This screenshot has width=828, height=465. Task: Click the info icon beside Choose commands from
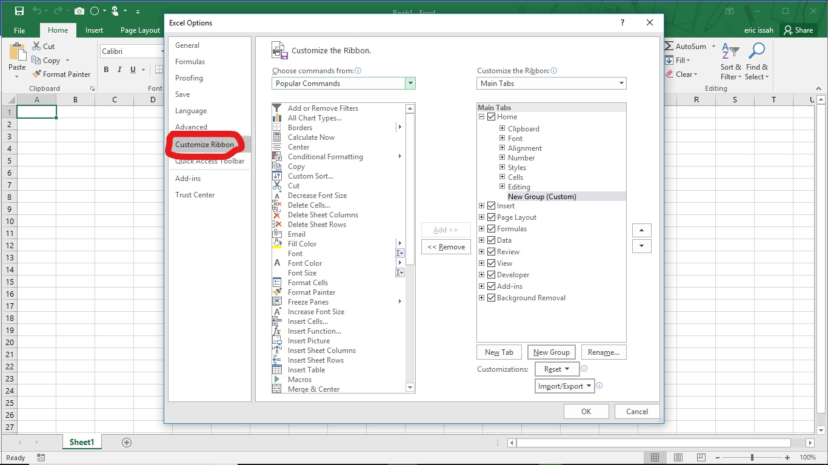click(x=358, y=71)
